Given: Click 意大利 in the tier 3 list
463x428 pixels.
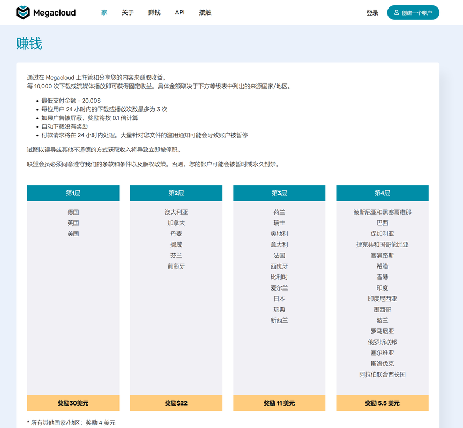Looking at the screenshot, I should click(x=279, y=244).
